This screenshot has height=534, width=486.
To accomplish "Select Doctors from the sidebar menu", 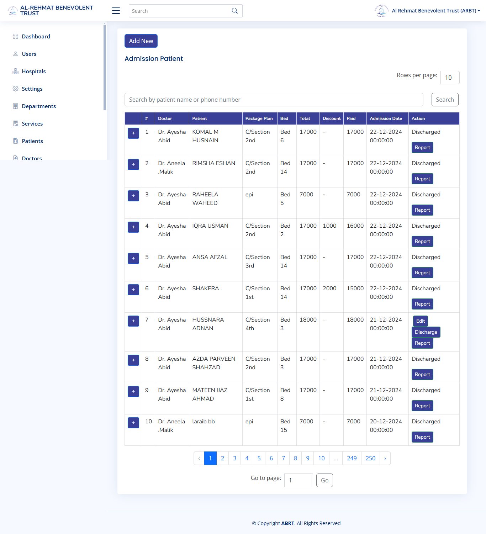I will pyautogui.click(x=32, y=158).
